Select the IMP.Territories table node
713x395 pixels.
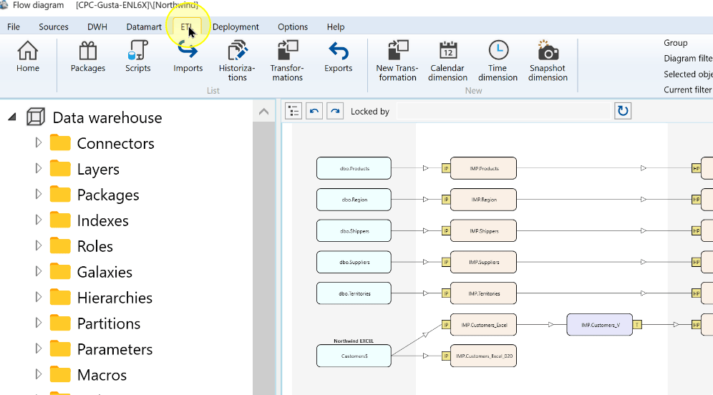pyautogui.click(x=483, y=293)
